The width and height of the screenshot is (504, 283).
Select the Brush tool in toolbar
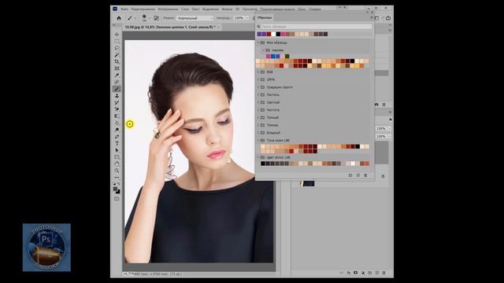coord(117,89)
